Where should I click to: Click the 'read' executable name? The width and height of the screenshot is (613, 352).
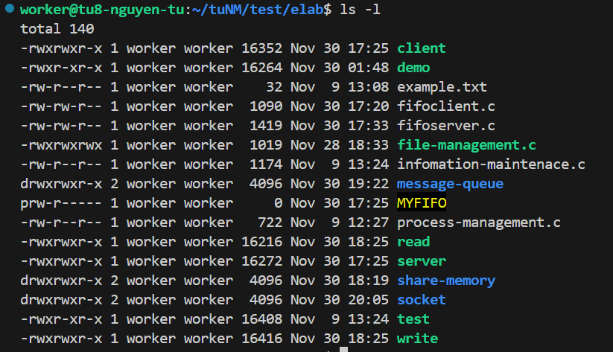click(413, 242)
